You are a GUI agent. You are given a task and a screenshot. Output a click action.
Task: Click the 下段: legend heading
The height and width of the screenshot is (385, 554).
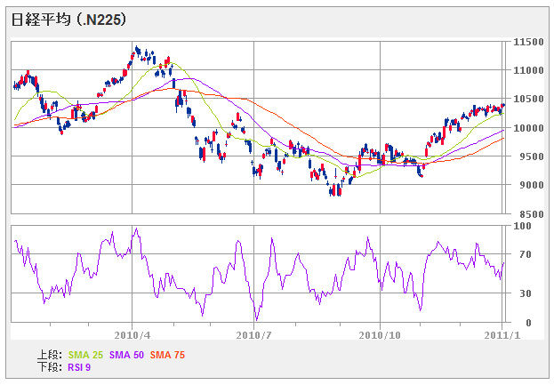click(x=50, y=367)
